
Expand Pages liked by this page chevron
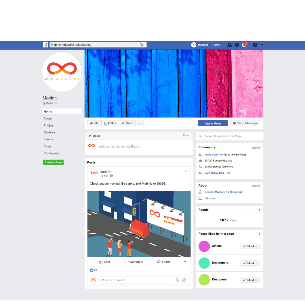(260, 234)
